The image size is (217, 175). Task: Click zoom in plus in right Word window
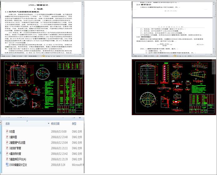[x=211, y=56]
